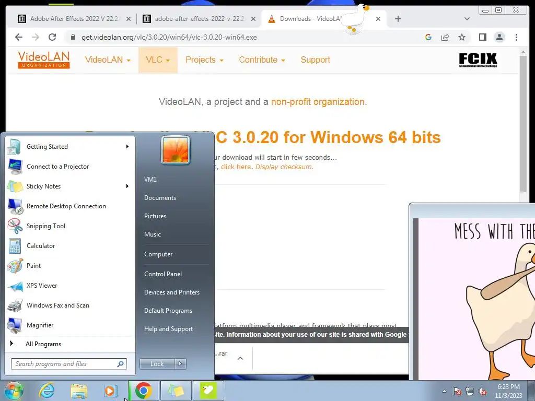The image size is (535, 401).
Task: Open Calculator from Start menu
Action: click(69, 246)
